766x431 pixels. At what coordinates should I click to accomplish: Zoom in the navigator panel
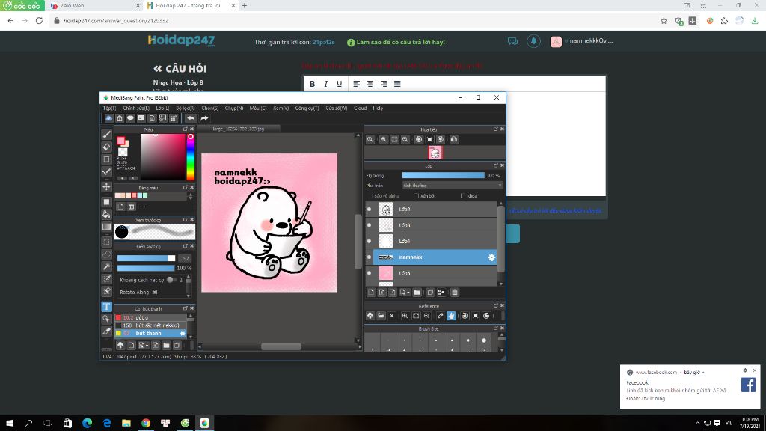(x=384, y=139)
